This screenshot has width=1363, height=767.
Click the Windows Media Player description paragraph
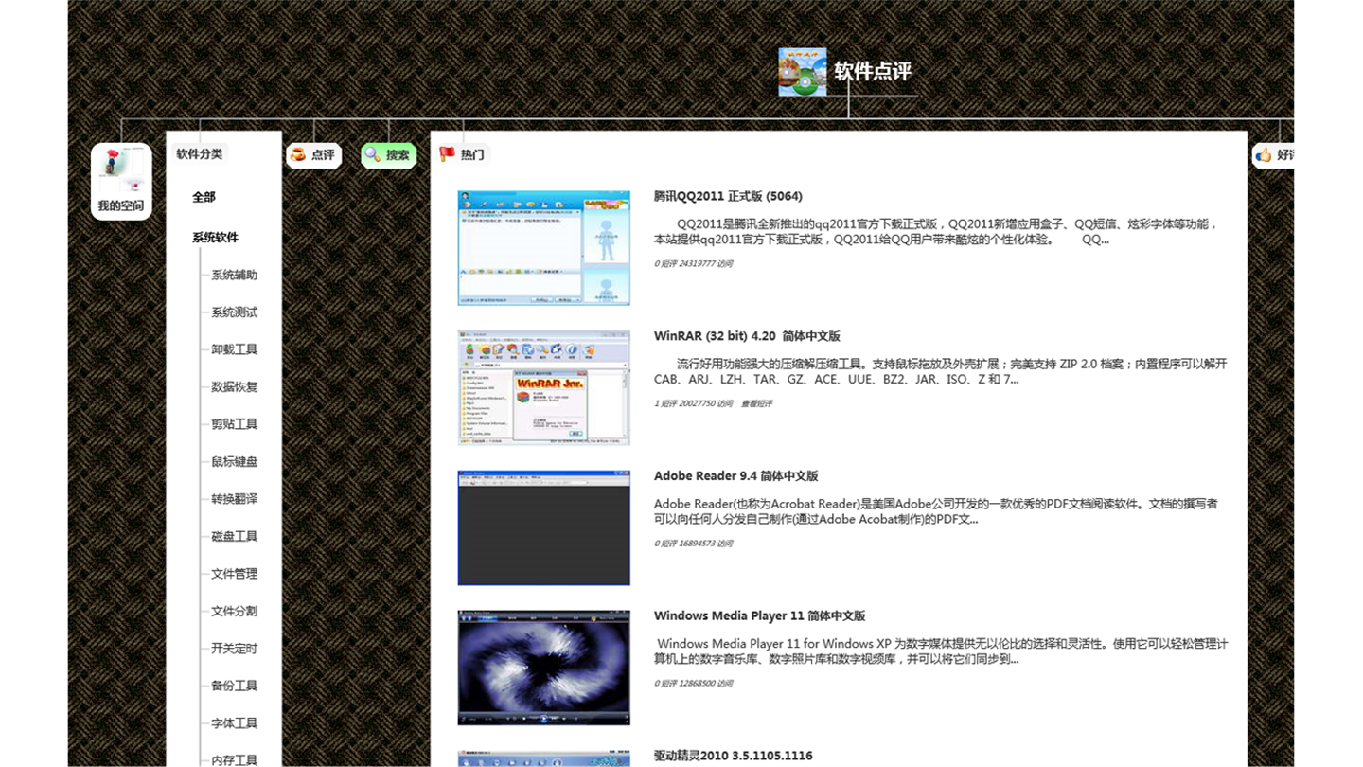pos(941,651)
